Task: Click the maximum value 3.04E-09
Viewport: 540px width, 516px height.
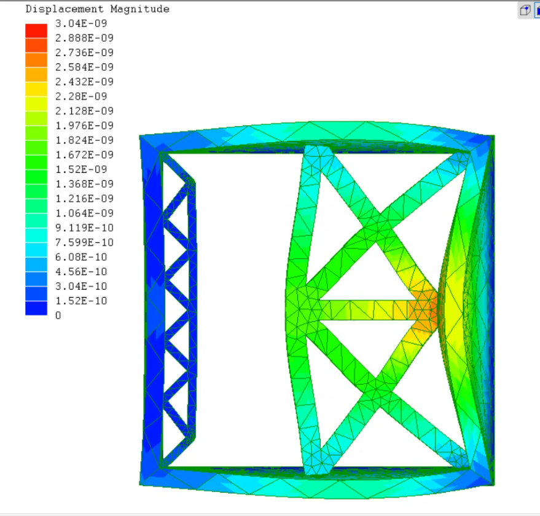Action: pos(81,23)
